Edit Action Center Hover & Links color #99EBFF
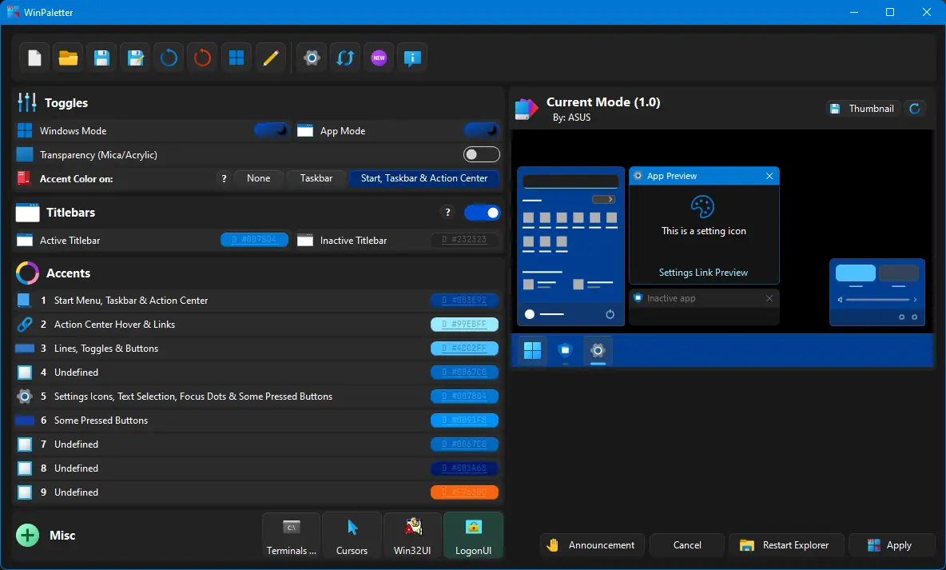This screenshot has height=570, width=946. point(464,325)
